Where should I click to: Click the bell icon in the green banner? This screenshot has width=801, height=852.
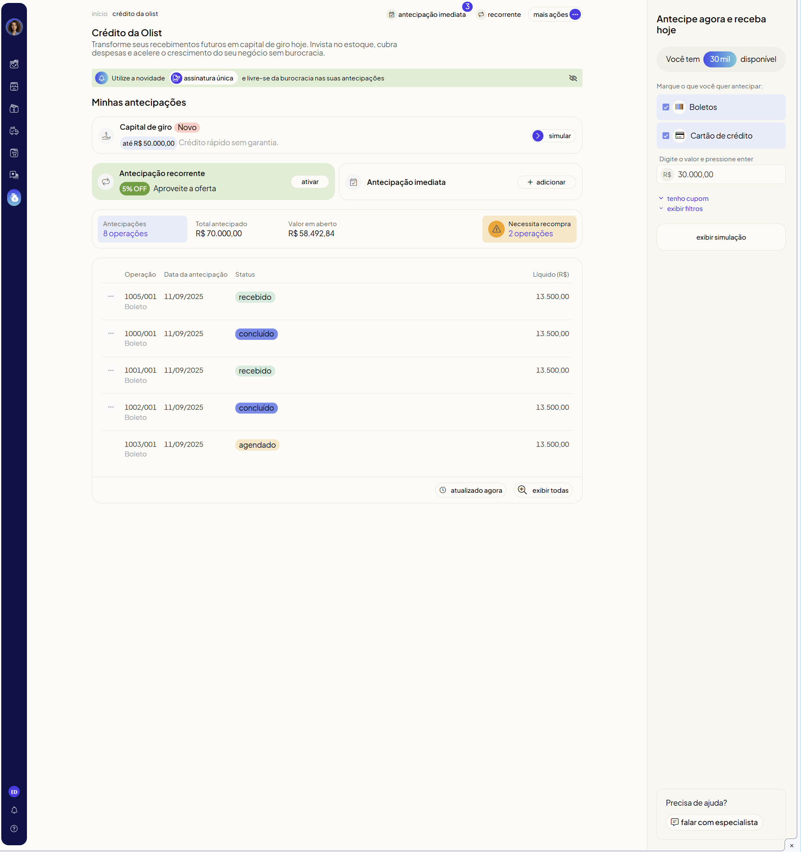[x=101, y=78]
